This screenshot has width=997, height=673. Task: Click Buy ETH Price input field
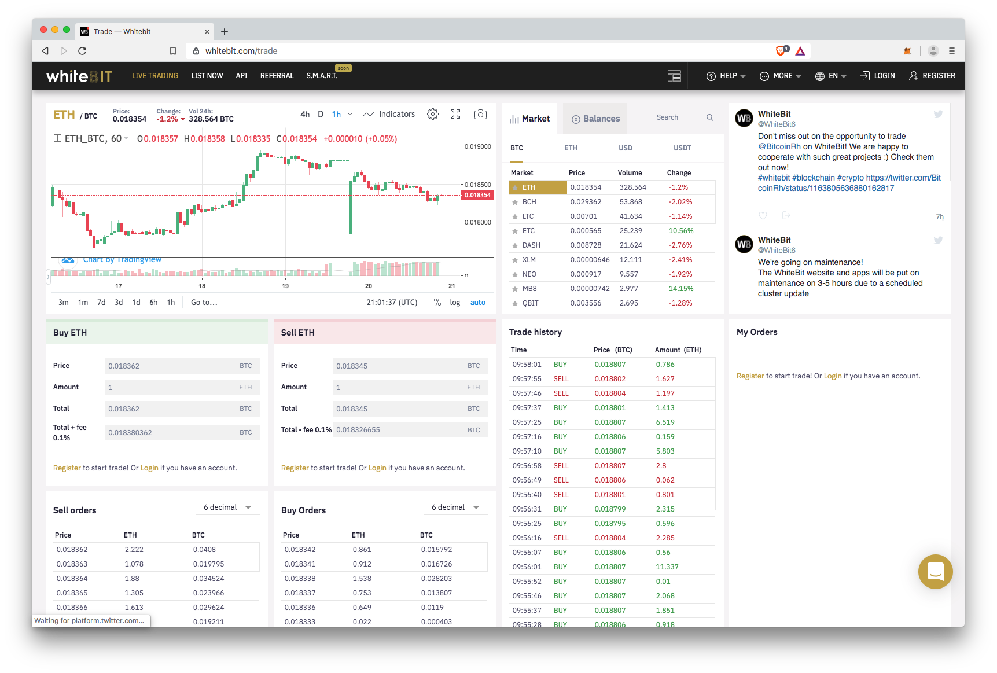[x=182, y=366]
